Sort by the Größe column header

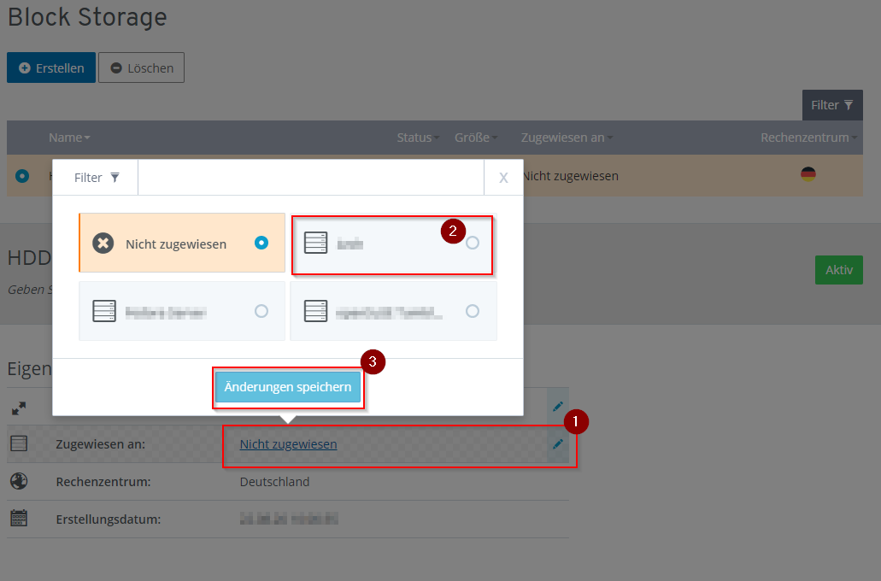[476, 138]
